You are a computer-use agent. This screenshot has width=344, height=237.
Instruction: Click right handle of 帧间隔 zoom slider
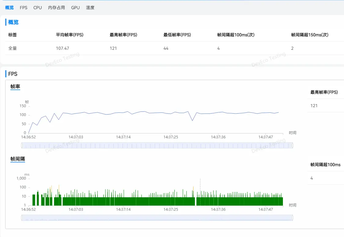[292, 218]
